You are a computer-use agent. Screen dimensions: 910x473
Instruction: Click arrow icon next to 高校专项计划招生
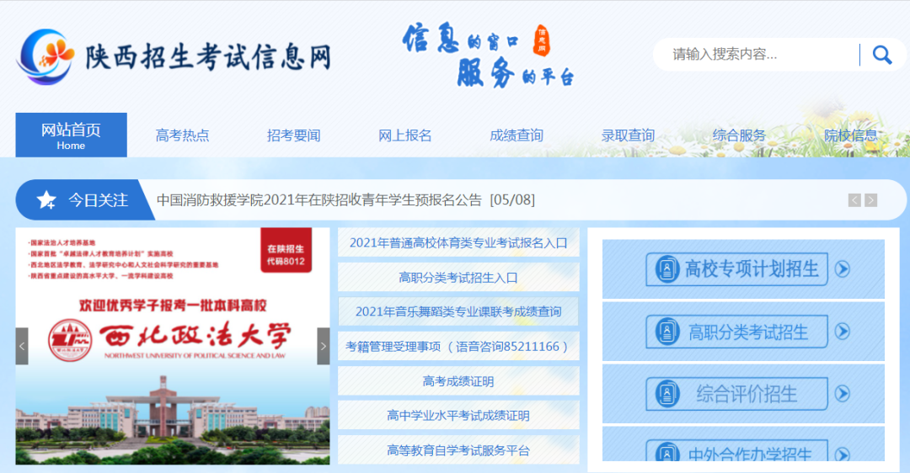842,269
